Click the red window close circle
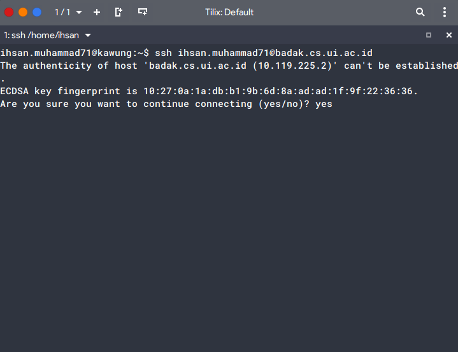 [9, 12]
